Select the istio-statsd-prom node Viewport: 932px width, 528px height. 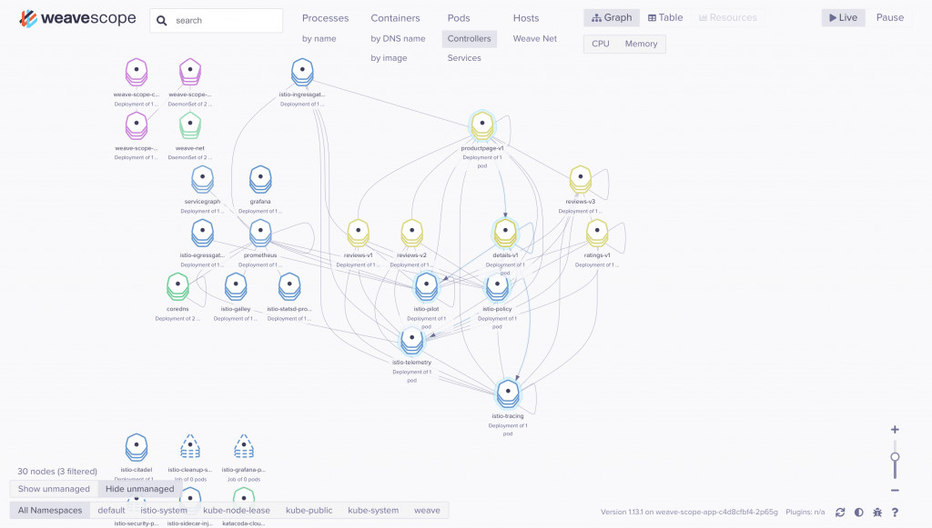pos(289,286)
